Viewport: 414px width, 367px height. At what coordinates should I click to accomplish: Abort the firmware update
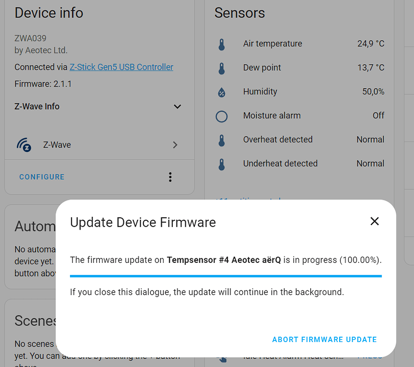pos(324,339)
